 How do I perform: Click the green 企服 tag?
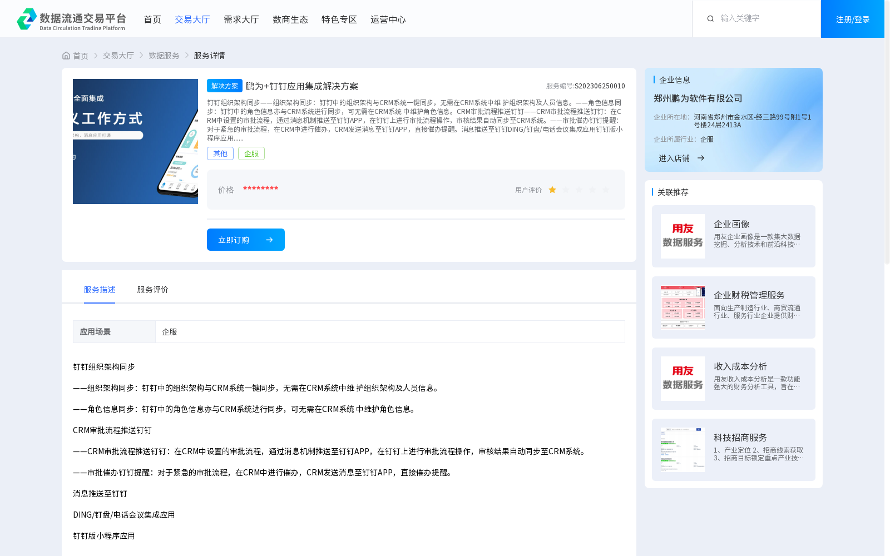coord(251,153)
